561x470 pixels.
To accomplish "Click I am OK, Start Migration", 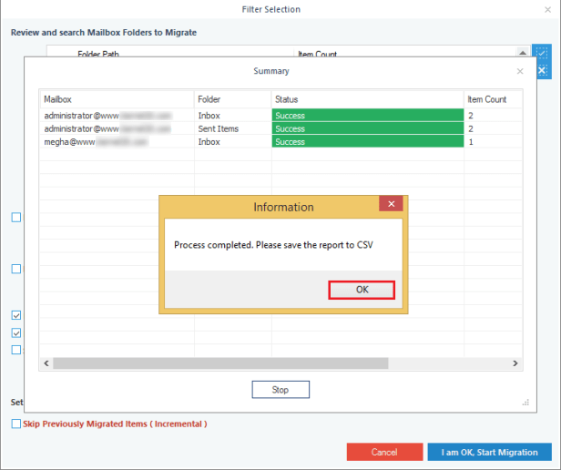I will 489,452.
